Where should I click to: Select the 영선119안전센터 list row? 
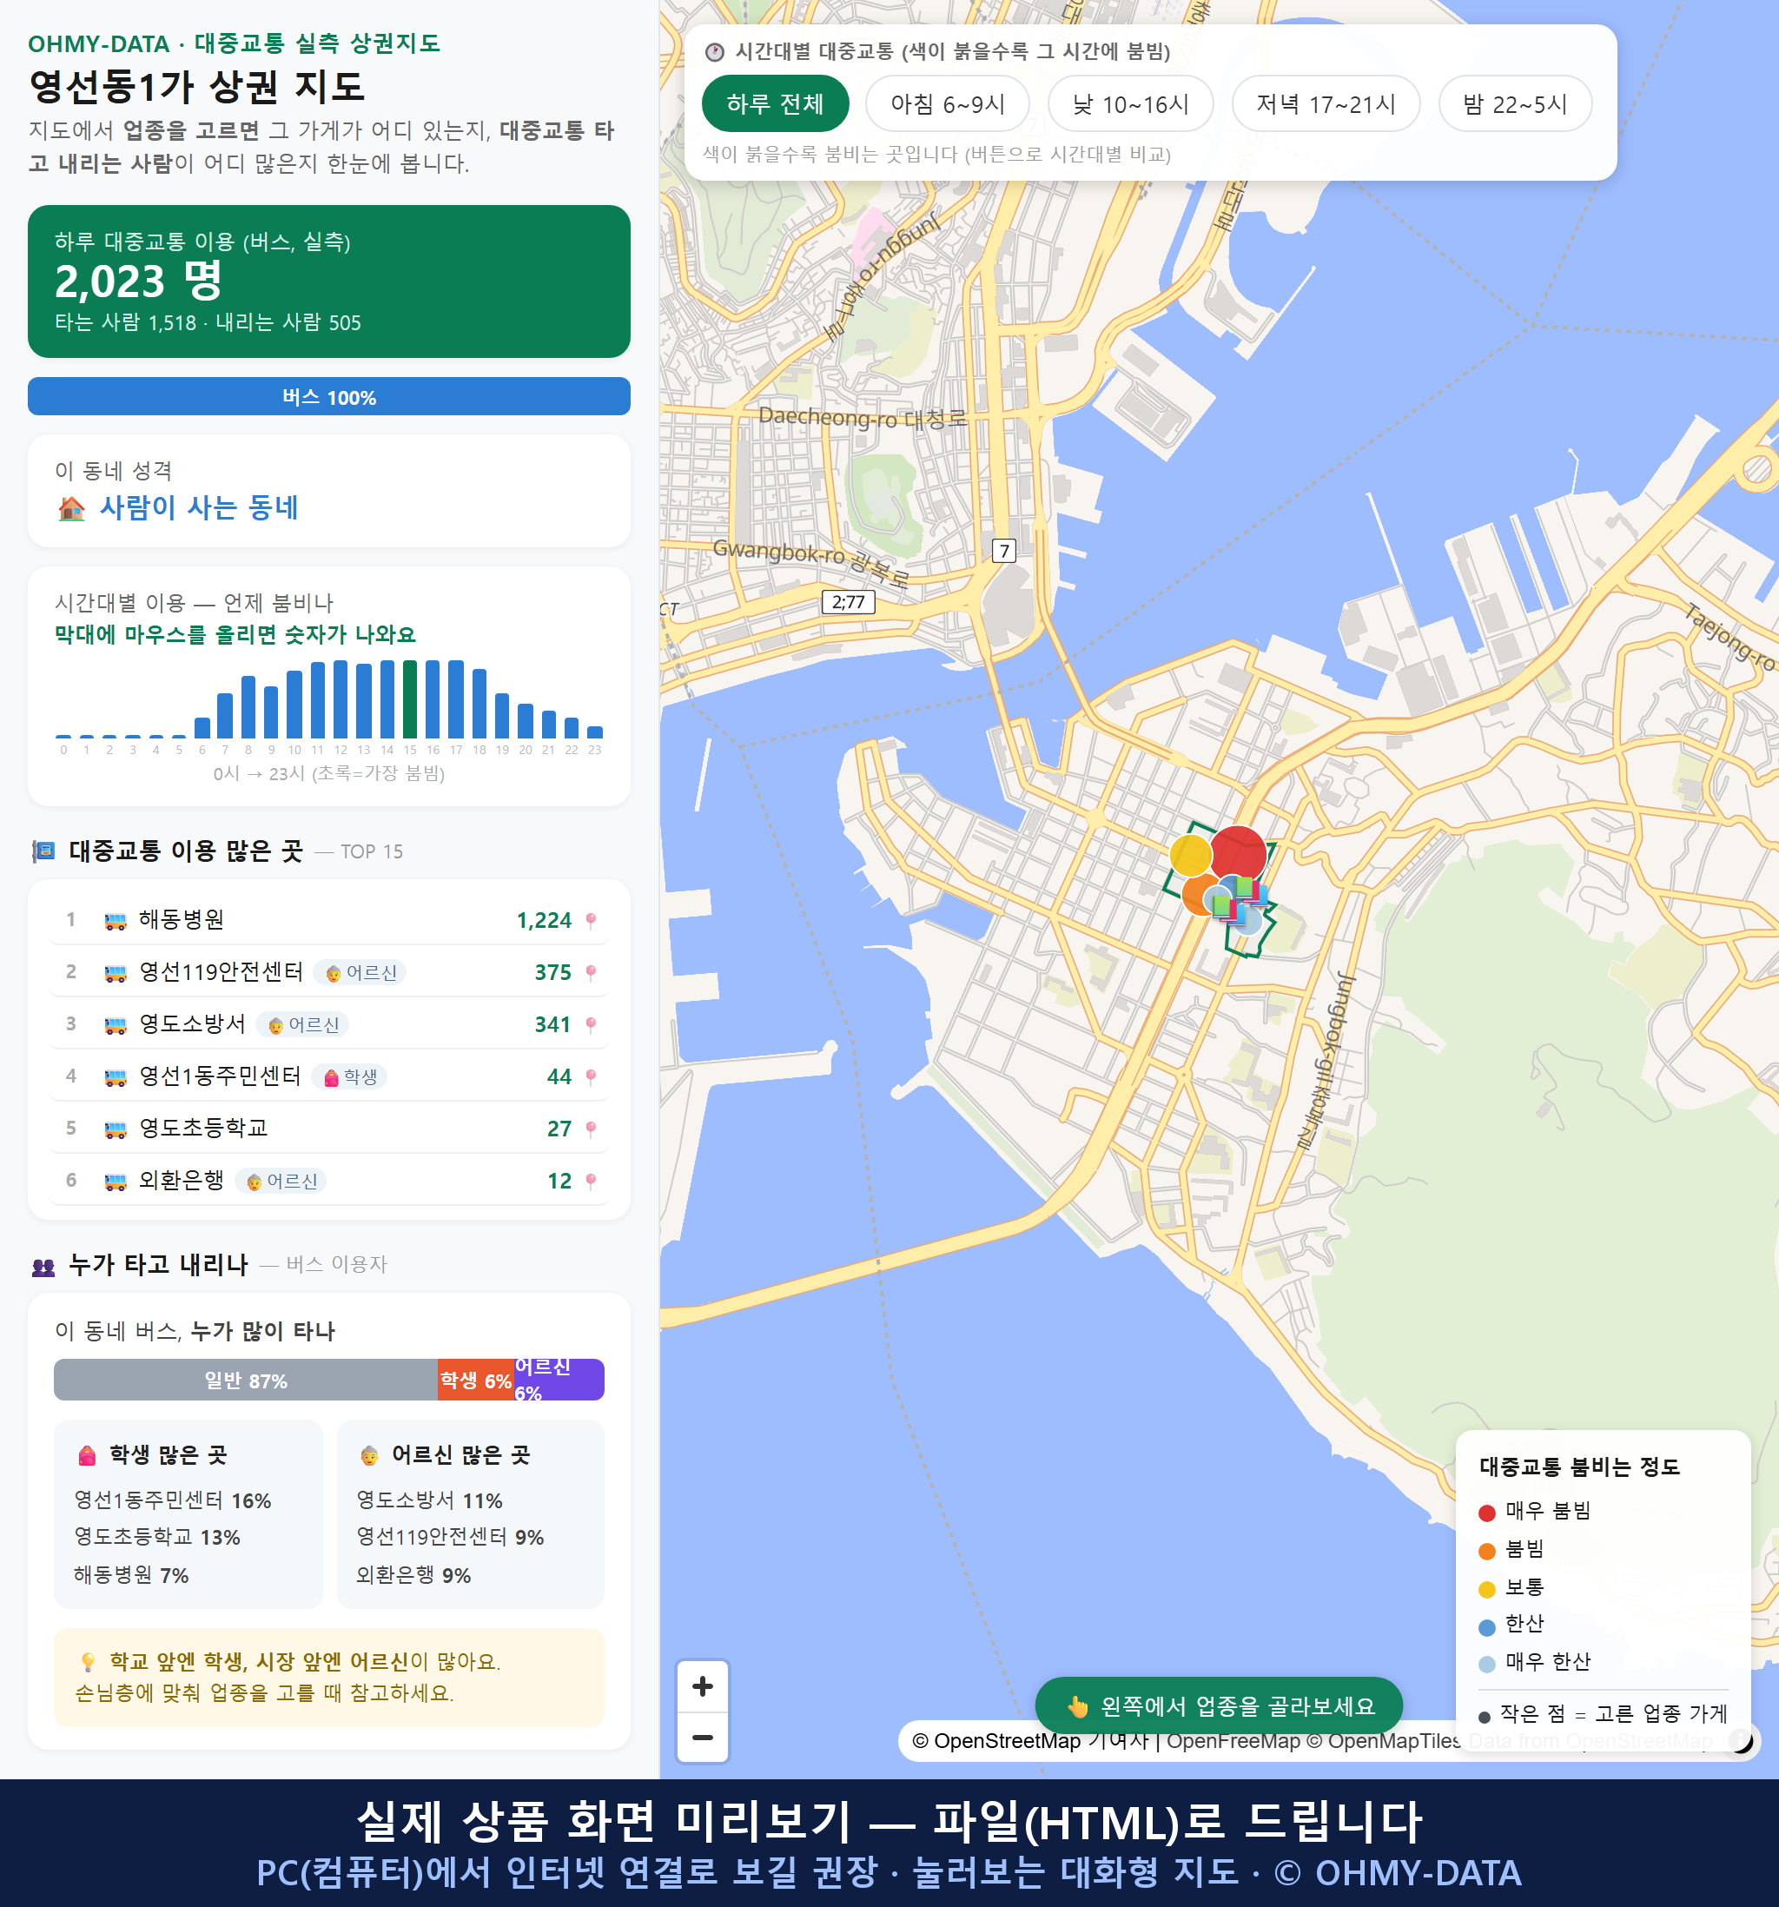pos(329,971)
